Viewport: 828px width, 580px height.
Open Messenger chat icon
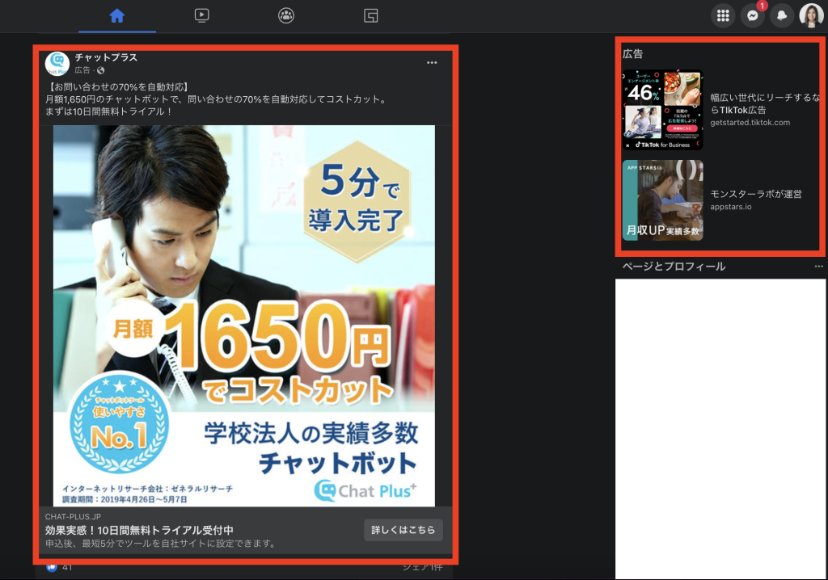coord(753,16)
